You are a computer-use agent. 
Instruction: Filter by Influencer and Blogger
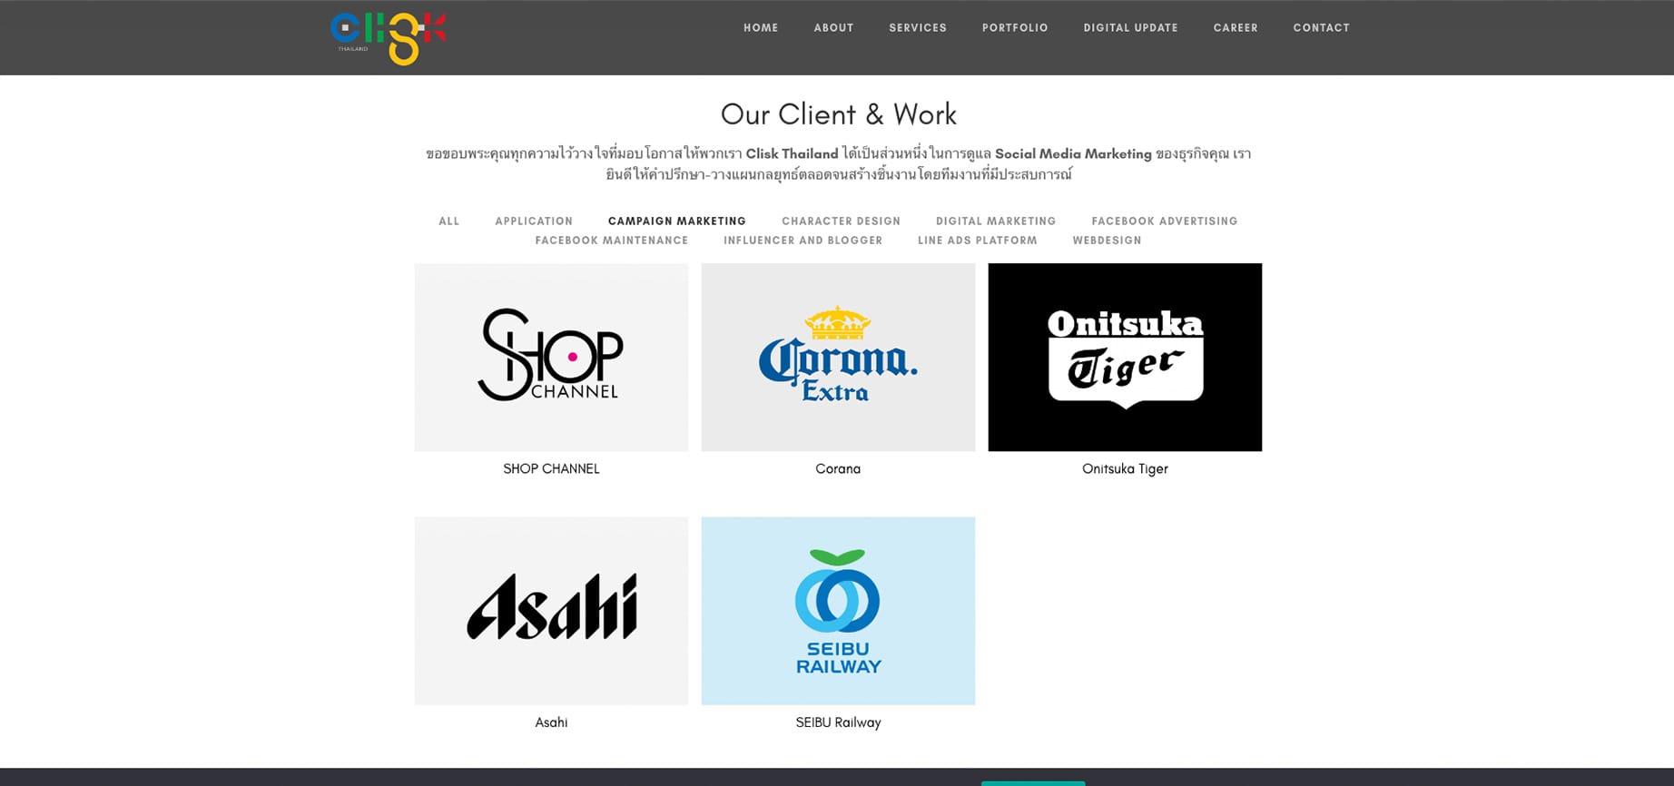tap(803, 241)
